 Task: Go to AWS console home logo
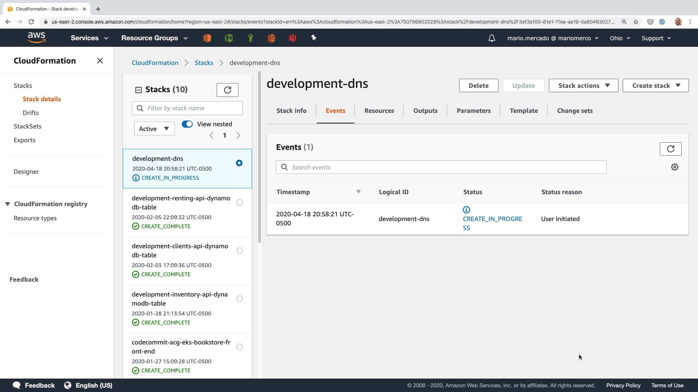[36, 37]
